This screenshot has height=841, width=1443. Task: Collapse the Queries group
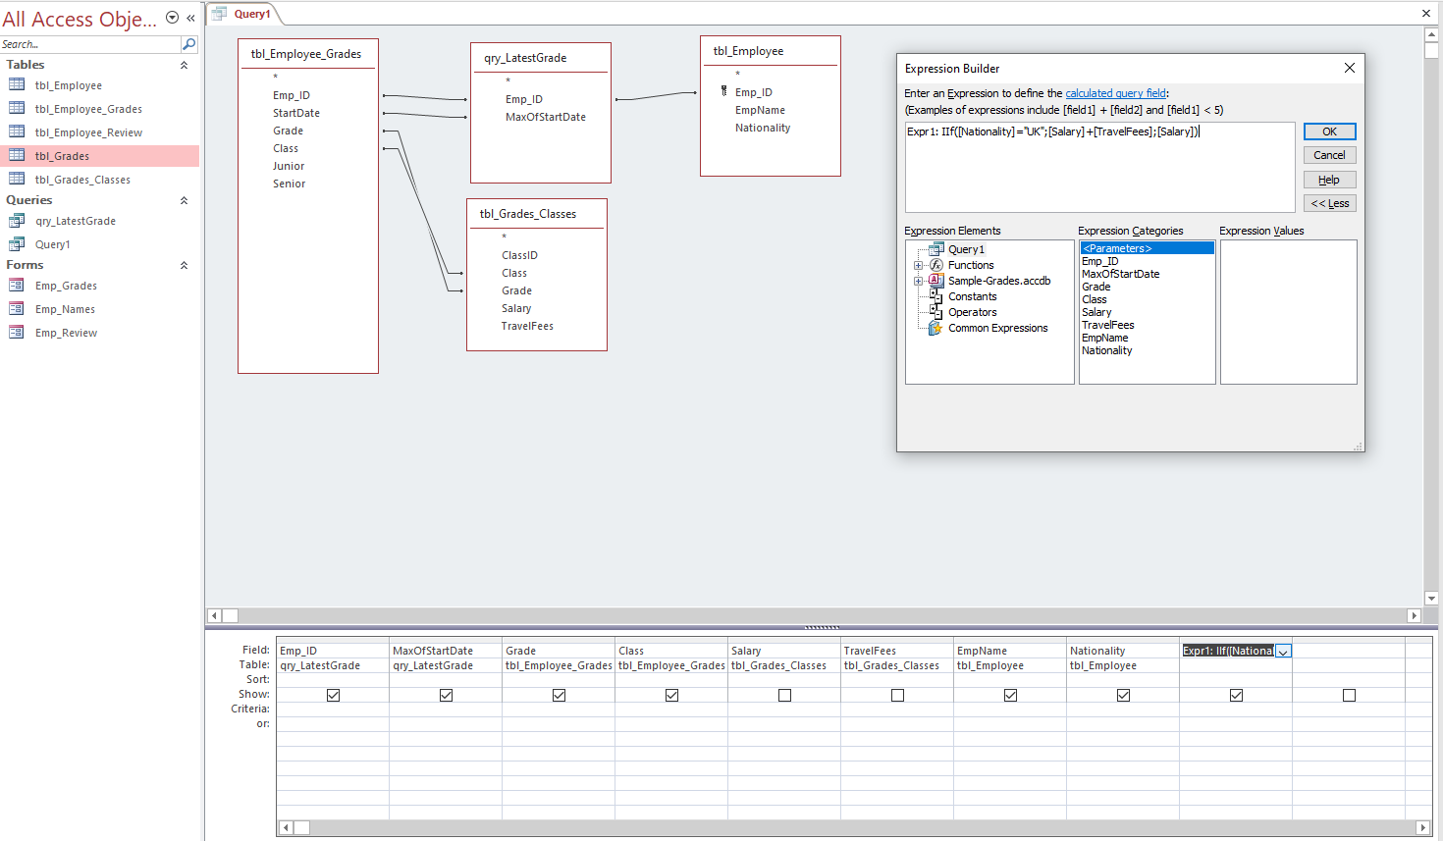point(184,200)
